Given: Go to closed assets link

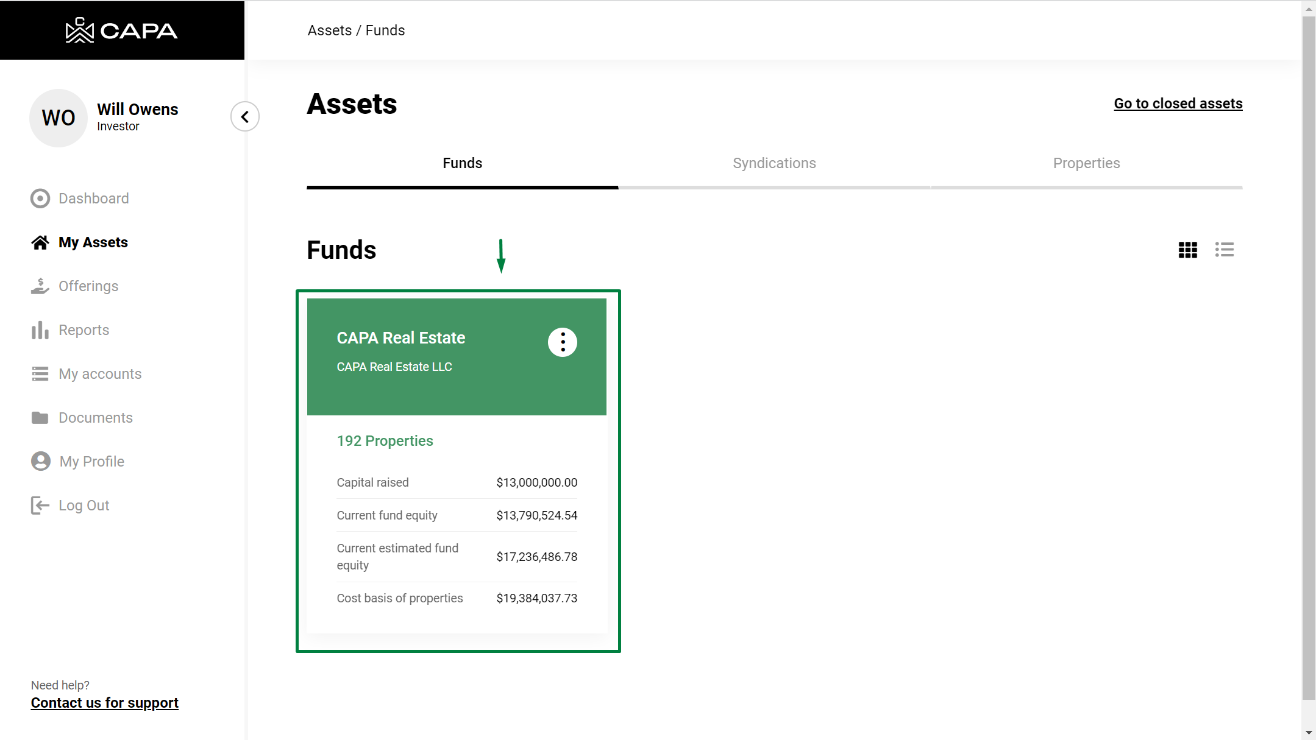Looking at the screenshot, I should 1178,104.
